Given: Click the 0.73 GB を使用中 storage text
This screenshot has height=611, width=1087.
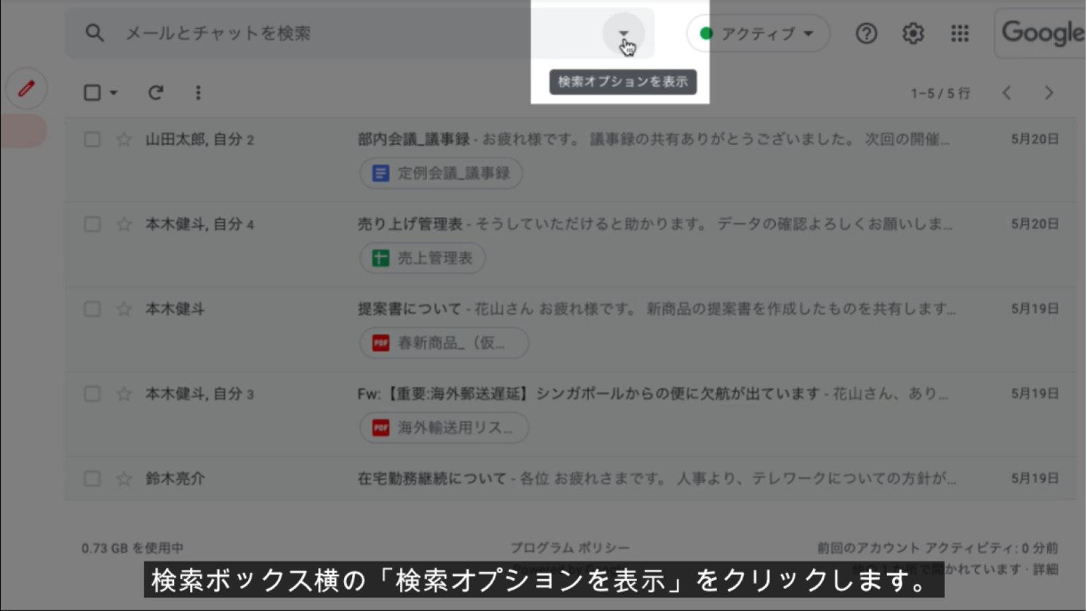Looking at the screenshot, I should (x=133, y=548).
